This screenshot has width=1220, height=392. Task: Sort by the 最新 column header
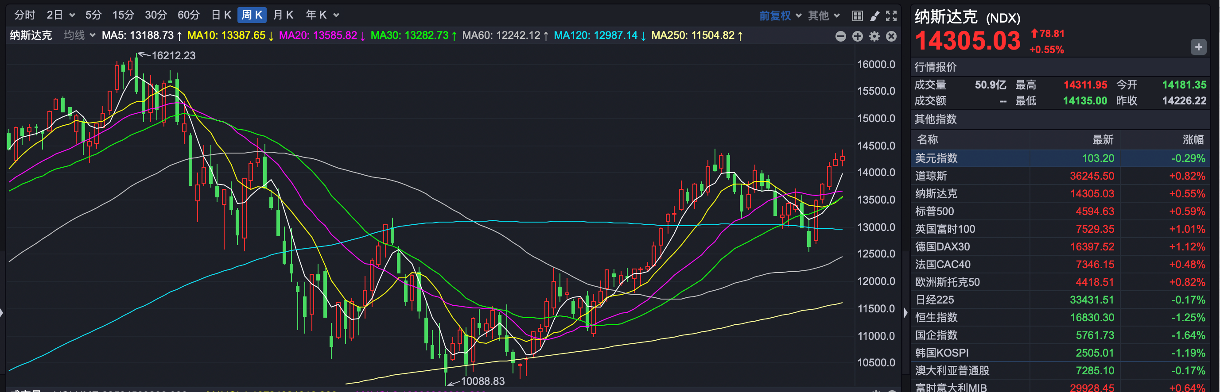point(1103,139)
